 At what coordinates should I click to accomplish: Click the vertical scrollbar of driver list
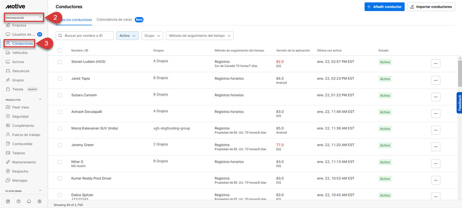coord(459,72)
